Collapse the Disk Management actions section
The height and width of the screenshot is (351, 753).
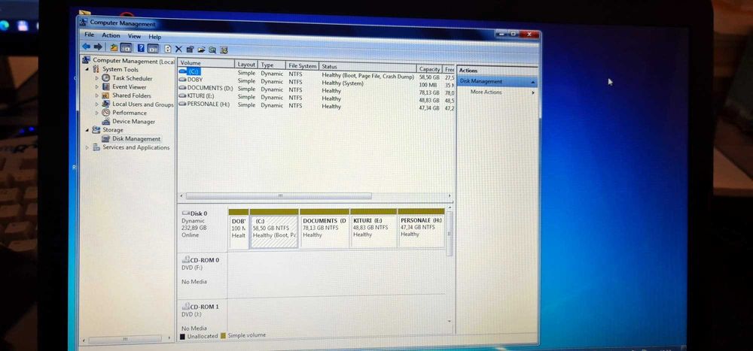coord(532,83)
